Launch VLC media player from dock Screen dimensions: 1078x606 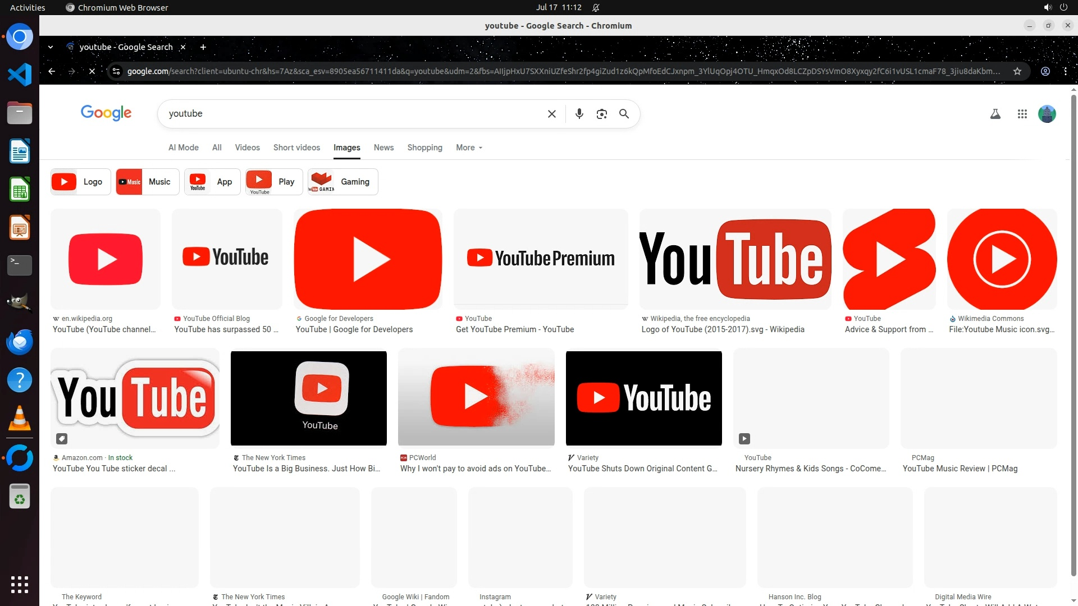point(20,418)
